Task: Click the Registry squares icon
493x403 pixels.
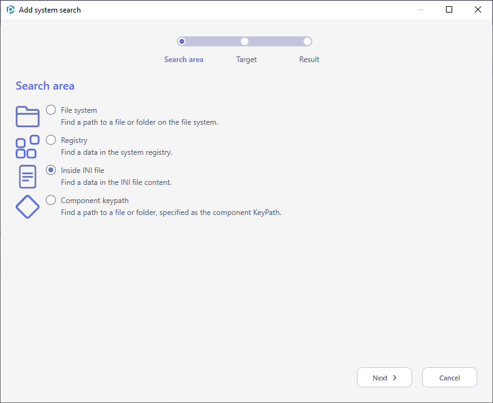Action: 28,147
